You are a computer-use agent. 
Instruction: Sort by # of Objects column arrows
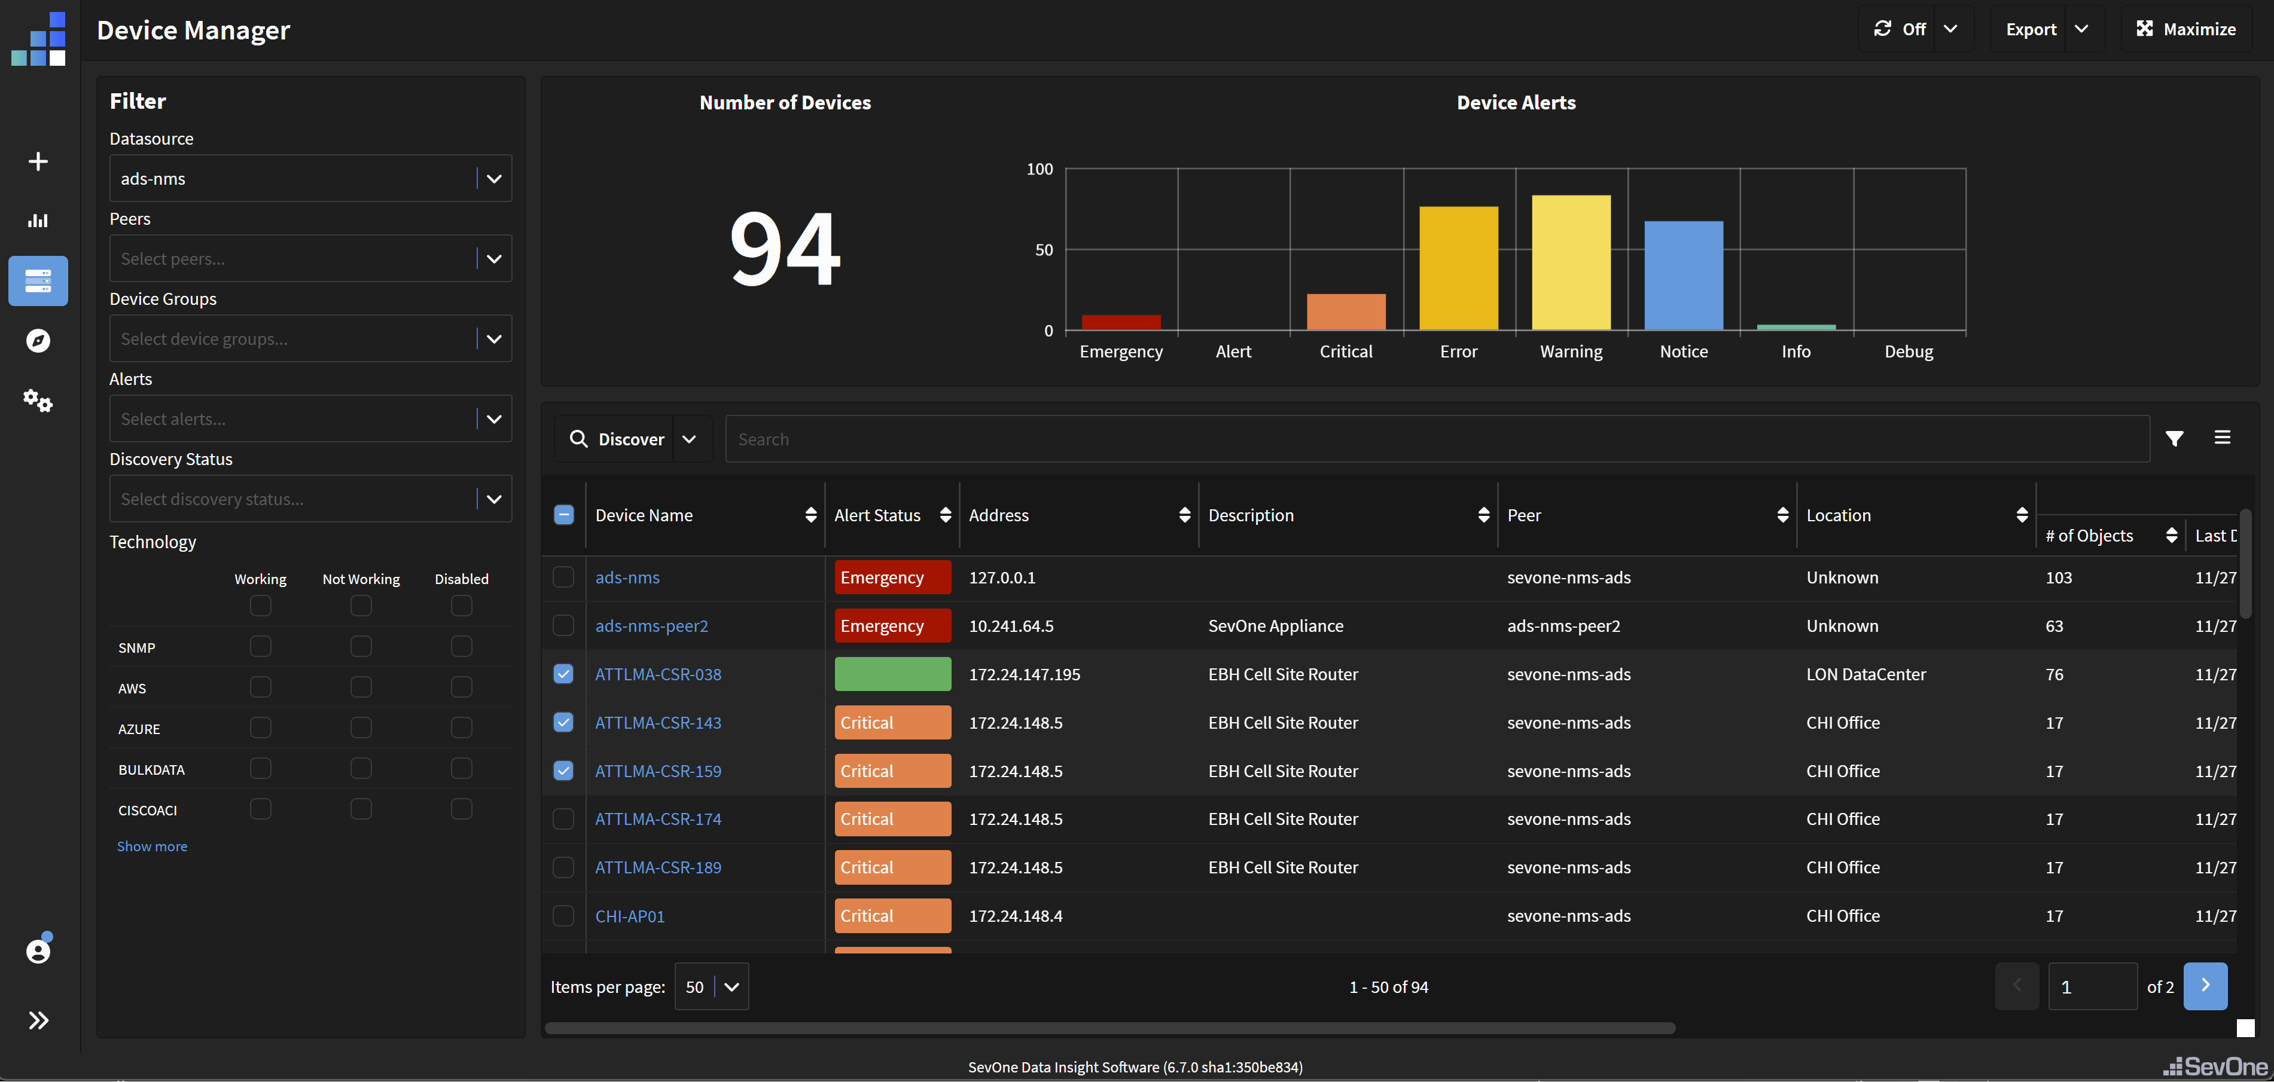point(2172,535)
